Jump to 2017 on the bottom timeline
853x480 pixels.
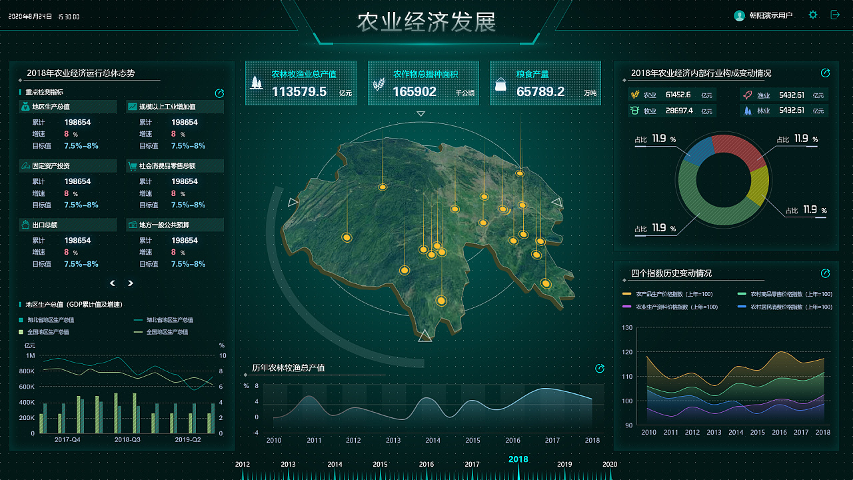[x=472, y=465]
